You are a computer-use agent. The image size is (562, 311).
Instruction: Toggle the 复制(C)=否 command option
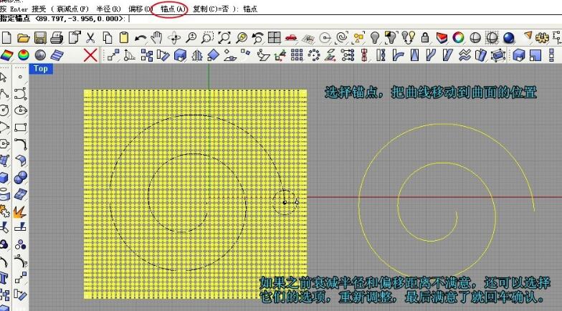tap(211, 9)
